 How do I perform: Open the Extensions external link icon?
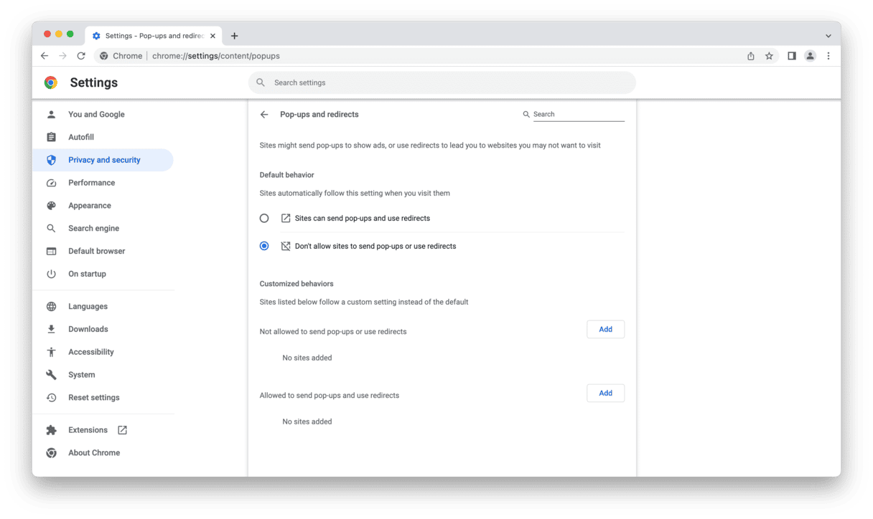[x=122, y=430]
